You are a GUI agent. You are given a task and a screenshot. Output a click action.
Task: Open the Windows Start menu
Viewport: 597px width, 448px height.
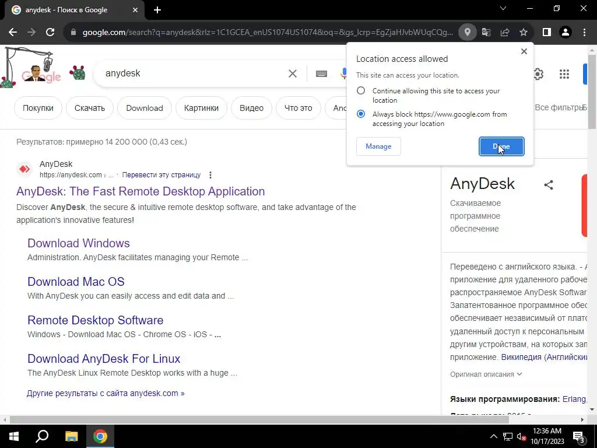click(14, 436)
